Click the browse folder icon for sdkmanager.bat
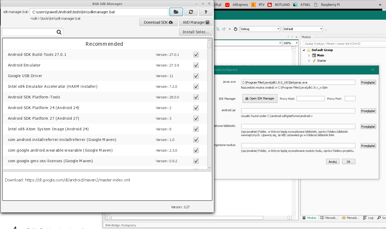The width and height of the screenshot is (386, 229). click(x=176, y=12)
